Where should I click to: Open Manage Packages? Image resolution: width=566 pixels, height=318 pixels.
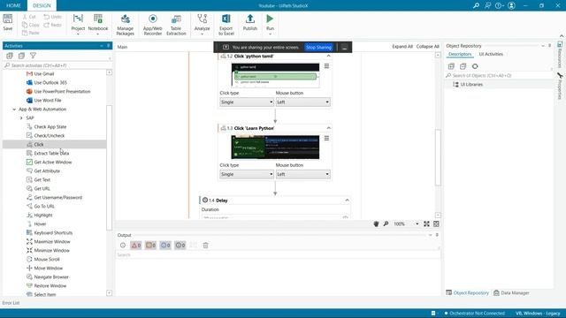pos(126,25)
